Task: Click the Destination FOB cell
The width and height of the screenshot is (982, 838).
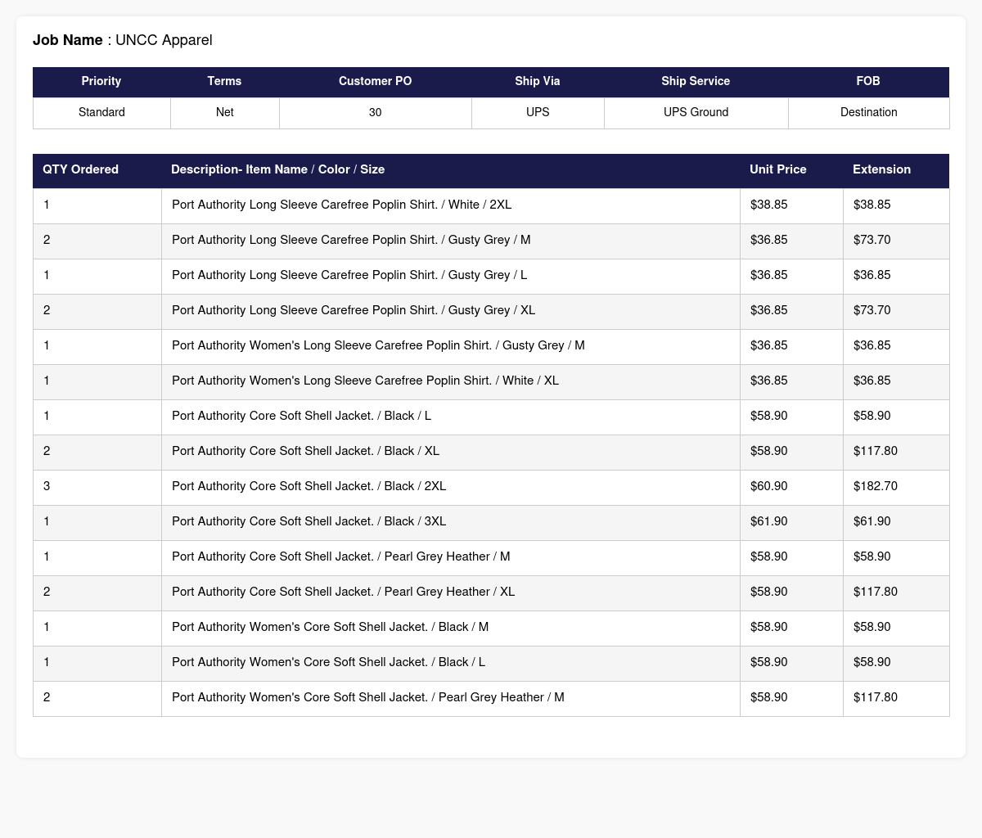Action: pos(868,113)
